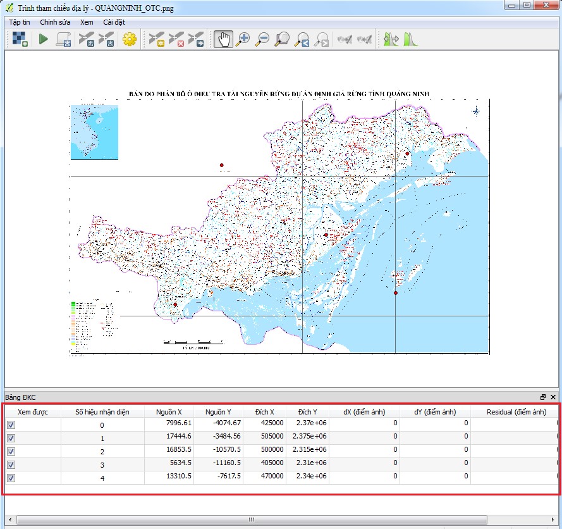Click the horizontal scrollbar right arrow
This screenshot has height=529, width=562.
point(553,520)
